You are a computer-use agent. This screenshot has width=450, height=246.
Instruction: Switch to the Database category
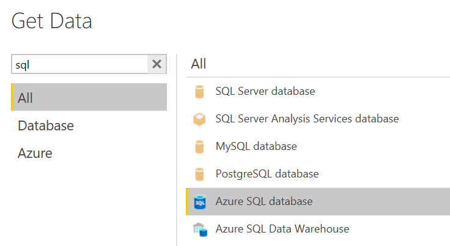point(46,126)
